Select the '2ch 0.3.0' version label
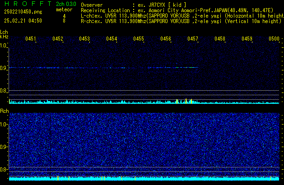The height and width of the screenshot is (185, 284). (66, 4)
